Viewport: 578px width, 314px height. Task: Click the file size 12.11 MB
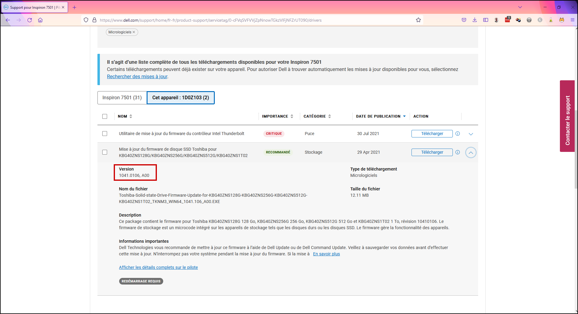tap(360, 195)
